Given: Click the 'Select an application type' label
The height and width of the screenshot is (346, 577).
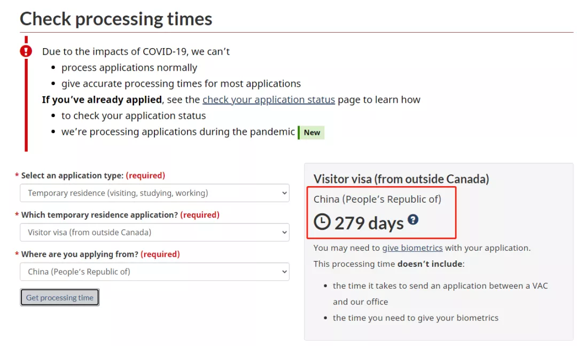Looking at the screenshot, I should click(x=72, y=176).
